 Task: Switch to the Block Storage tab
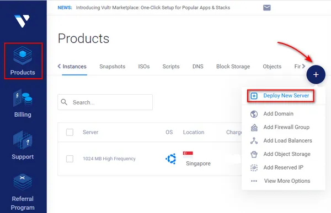233,67
